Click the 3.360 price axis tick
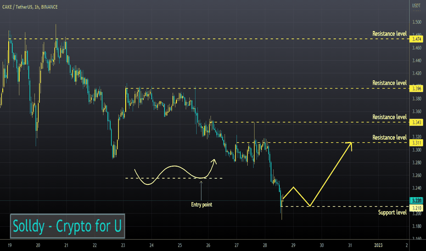 pyautogui.click(x=417, y=111)
